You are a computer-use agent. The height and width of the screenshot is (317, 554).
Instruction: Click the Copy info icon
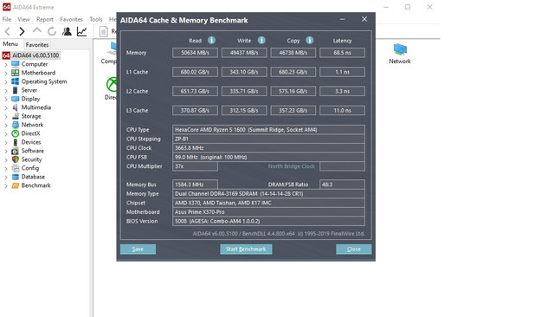click(x=310, y=41)
